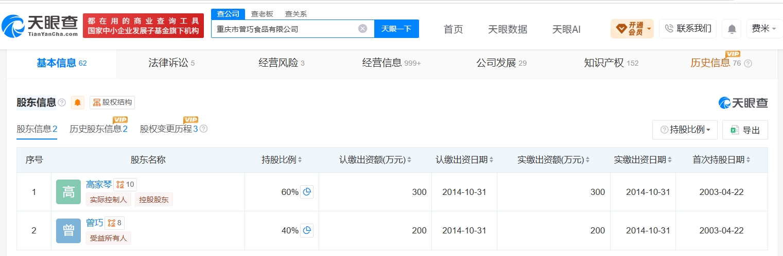The image size is (783, 256).
Task: Click the equity network badge 10 beside 高家琴
Action: 125,185
